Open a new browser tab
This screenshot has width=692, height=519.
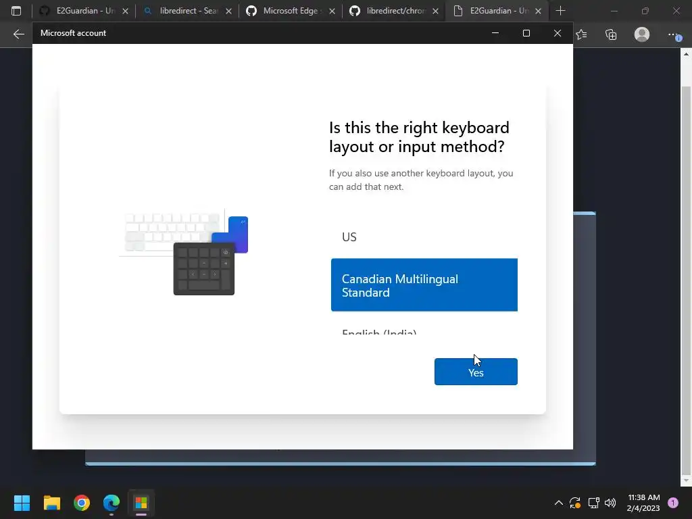560,11
